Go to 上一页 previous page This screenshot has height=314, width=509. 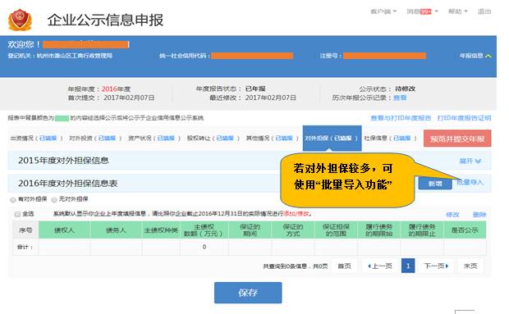380,266
